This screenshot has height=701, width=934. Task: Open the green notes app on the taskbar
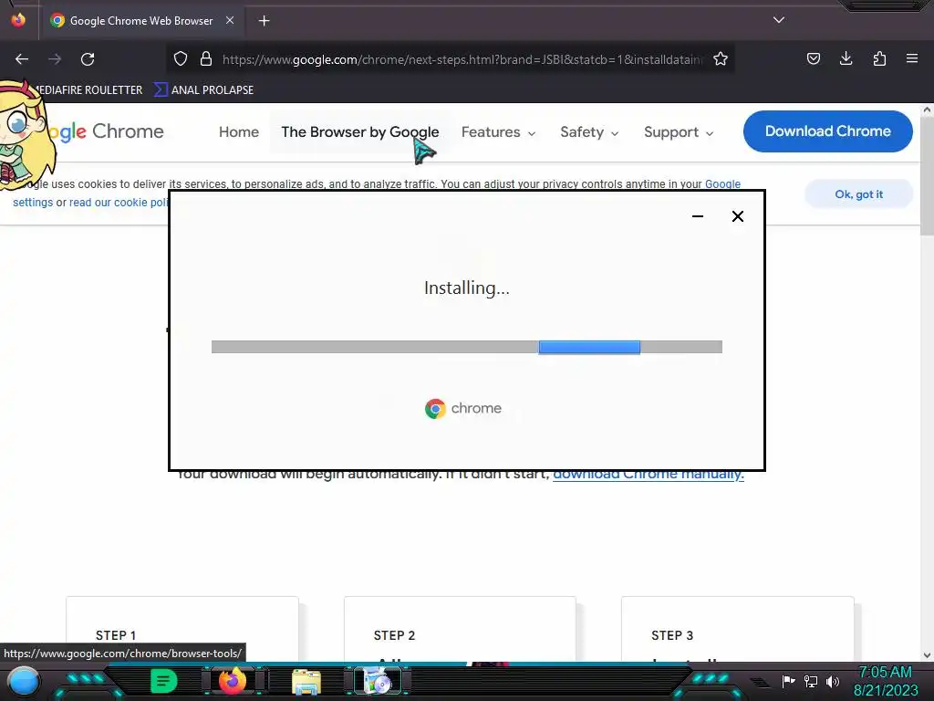pos(163,681)
